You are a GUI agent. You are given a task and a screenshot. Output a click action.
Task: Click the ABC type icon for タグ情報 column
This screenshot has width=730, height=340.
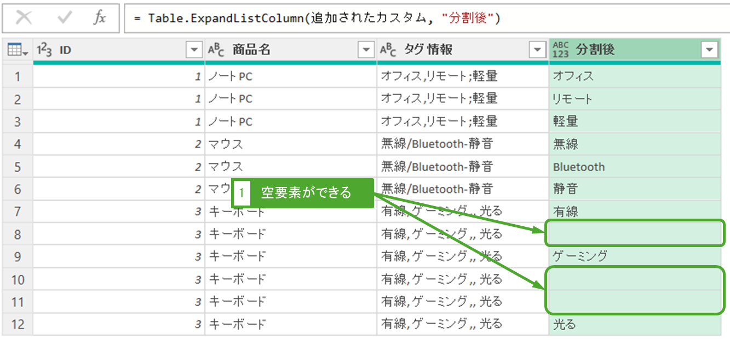tap(388, 50)
